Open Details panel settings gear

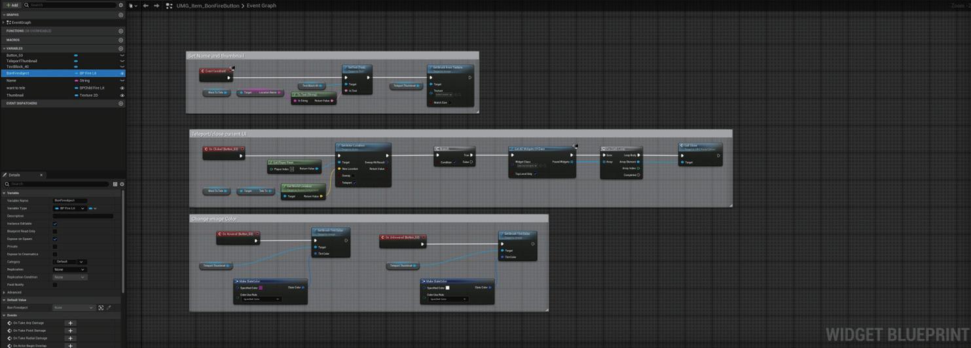pyautogui.click(x=122, y=184)
